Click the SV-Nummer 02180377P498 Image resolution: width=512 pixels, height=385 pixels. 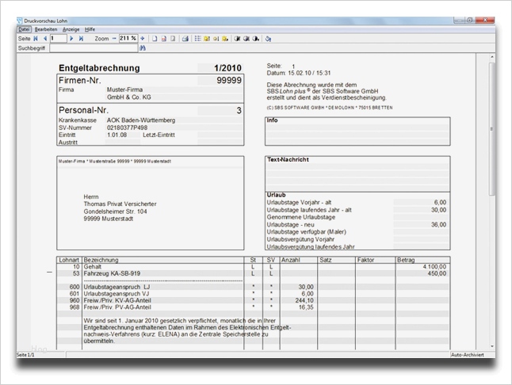coord(127,128)
